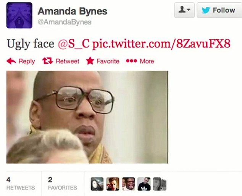Click the Reply arrow icon
The width and height of the screenshot is (242, 196).
(11, 61)
